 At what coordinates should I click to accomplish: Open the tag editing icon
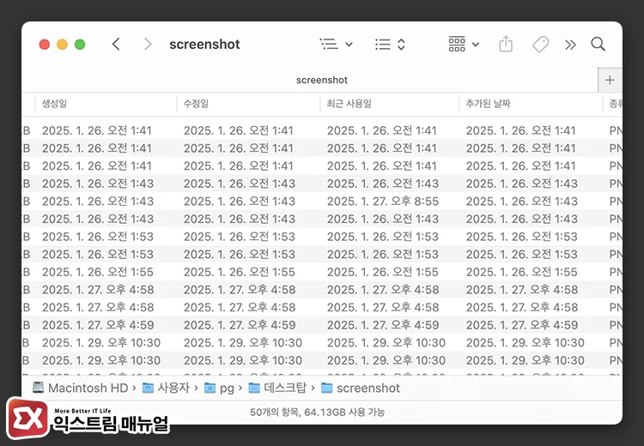click(540, 45)
